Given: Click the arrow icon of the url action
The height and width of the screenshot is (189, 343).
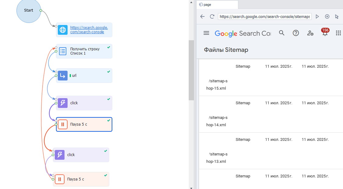Looking at the screenshot, I should 63,76.
